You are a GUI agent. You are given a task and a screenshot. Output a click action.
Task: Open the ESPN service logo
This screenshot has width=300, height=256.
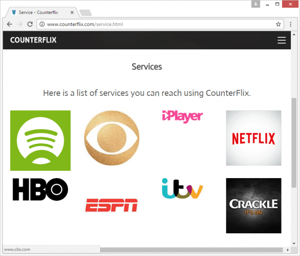[112, 205]
